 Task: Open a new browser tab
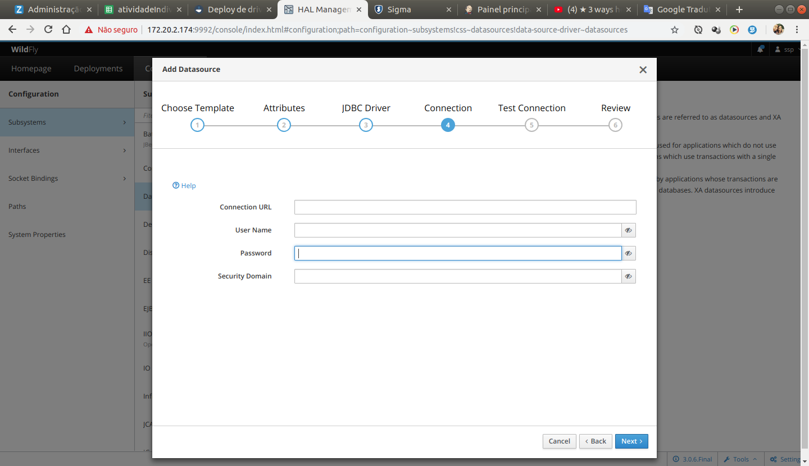point(739,10)
